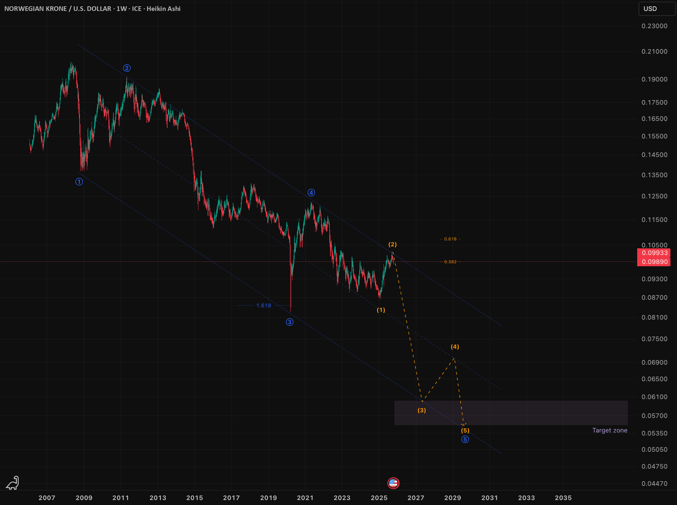Select the orange (2) wave label

(392, 244)
